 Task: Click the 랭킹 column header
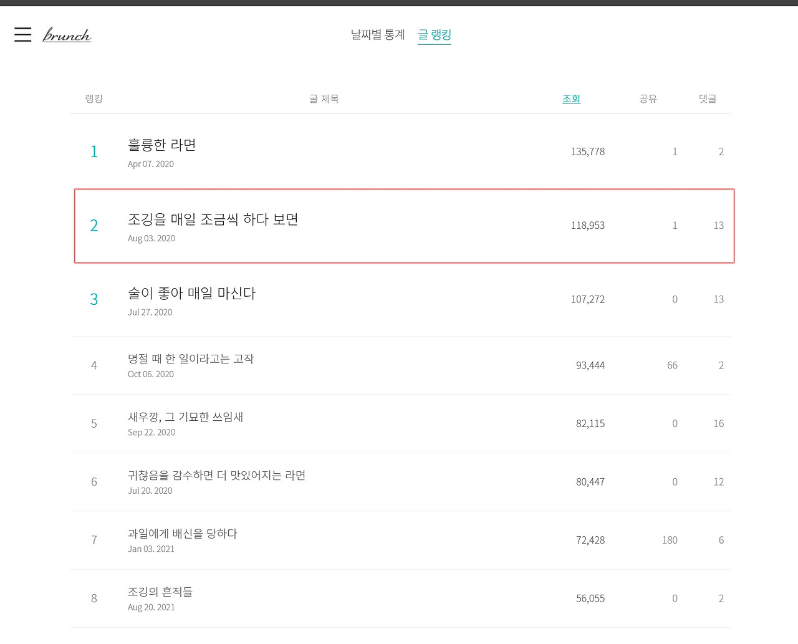[94, 99]
